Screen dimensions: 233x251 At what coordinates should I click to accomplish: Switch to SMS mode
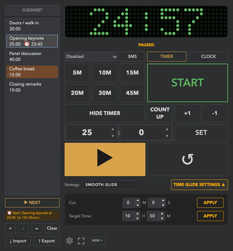132,56
